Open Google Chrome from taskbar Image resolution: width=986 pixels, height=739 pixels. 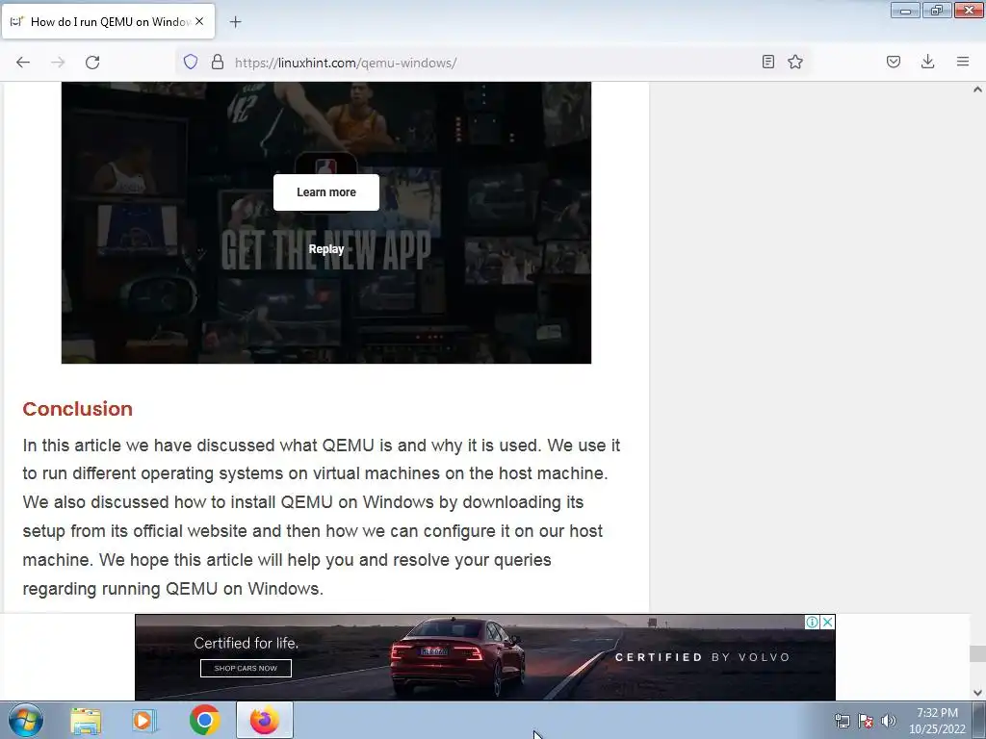coord(204,720)
